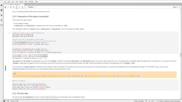
Task: Paste cell from clipboard
Action: click(x=17, y=7)
